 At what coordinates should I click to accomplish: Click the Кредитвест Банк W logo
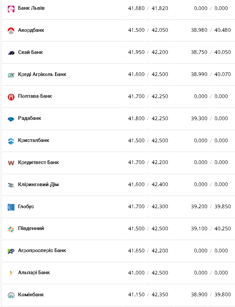11,163
